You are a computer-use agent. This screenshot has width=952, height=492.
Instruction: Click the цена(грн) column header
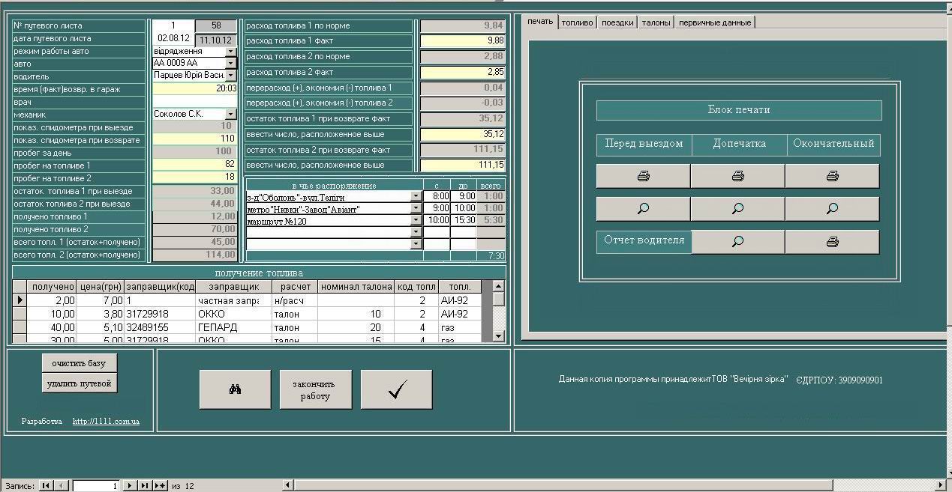tap(100, 287)
